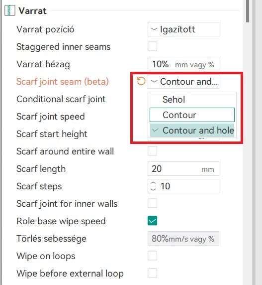Enable Staggered inner seams checkbox
Screen dimensions: 262x285
[152, 46]
